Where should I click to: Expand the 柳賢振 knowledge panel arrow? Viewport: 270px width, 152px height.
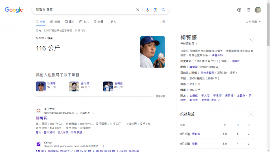pyautogui.click(x=251, y=40)
